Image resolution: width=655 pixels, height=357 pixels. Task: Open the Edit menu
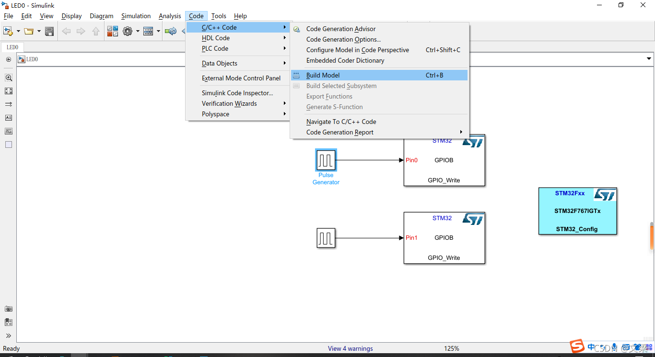[x=26, y=16]
